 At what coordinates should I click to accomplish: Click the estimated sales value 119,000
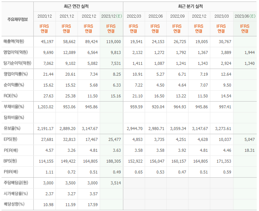[x=114, y=42]
